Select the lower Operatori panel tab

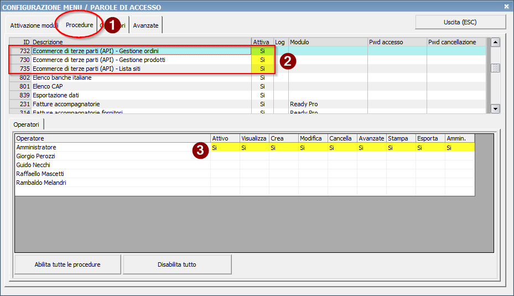point(27,125)
